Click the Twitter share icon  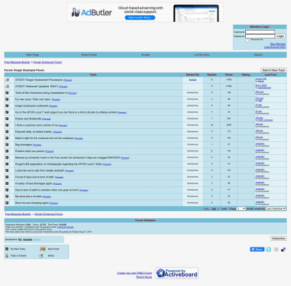tap(268, 250)
